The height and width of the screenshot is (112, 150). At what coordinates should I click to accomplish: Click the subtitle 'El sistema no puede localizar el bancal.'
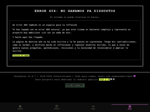[75, 17]
